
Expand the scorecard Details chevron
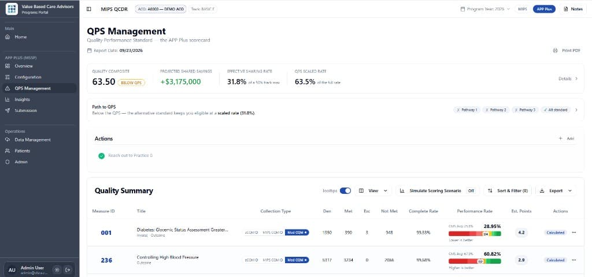click(x=576, y=78)
